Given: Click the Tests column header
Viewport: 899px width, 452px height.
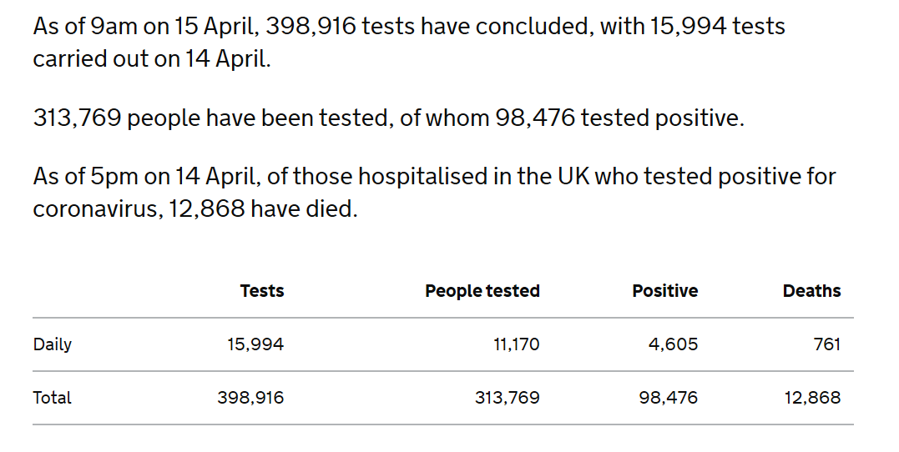Looking at the screenshot, I should [x=262, y=291].
